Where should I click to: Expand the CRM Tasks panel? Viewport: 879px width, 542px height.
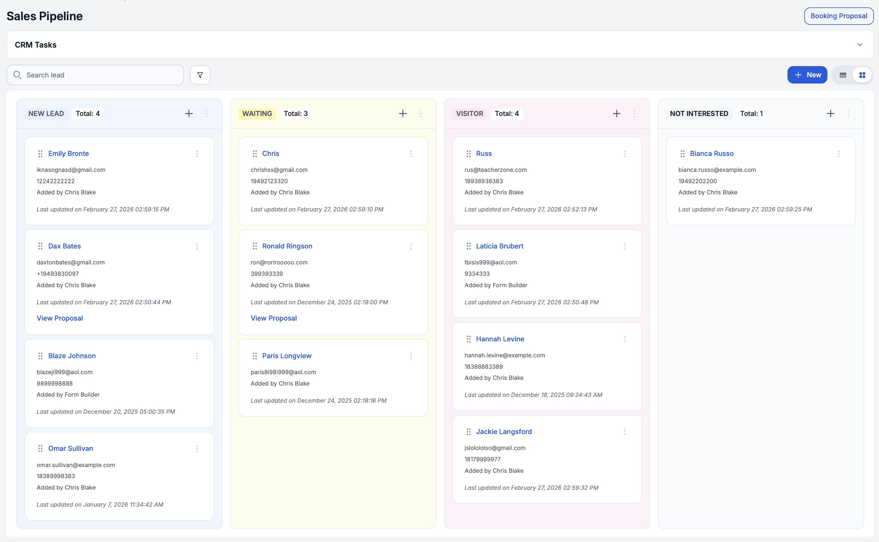click(860, 45)
